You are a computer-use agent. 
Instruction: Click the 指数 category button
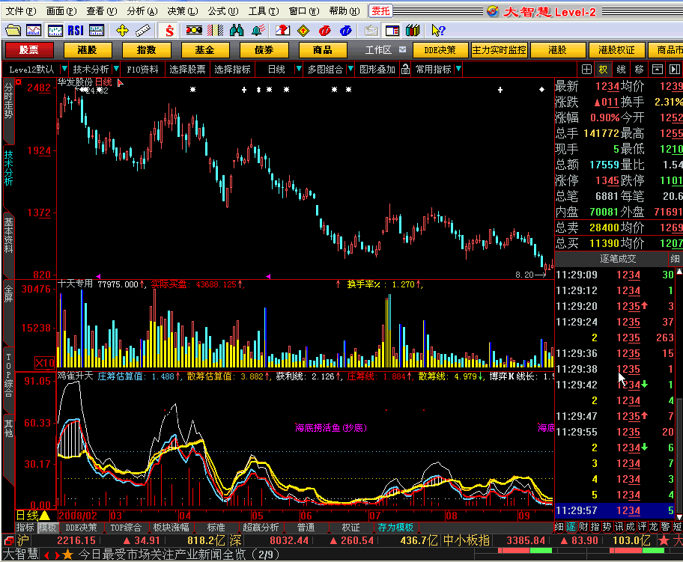146,49
